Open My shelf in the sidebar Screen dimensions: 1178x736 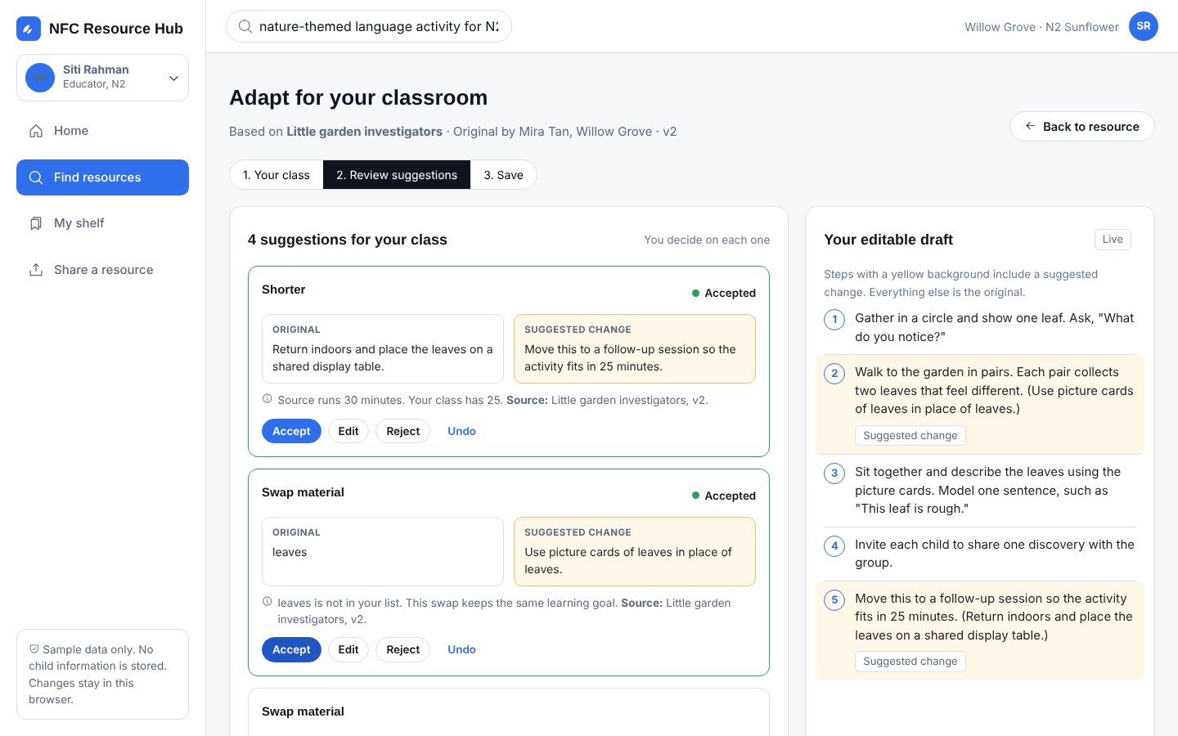[x=102, y=223]
